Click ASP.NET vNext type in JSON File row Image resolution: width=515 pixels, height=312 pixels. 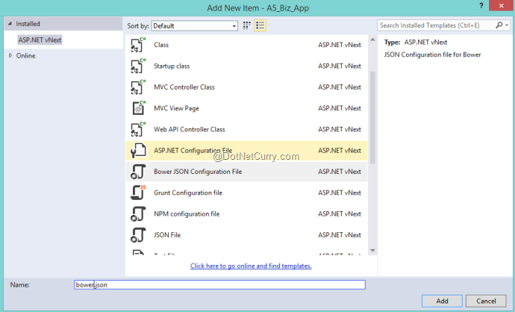click(x=340, y=235)
